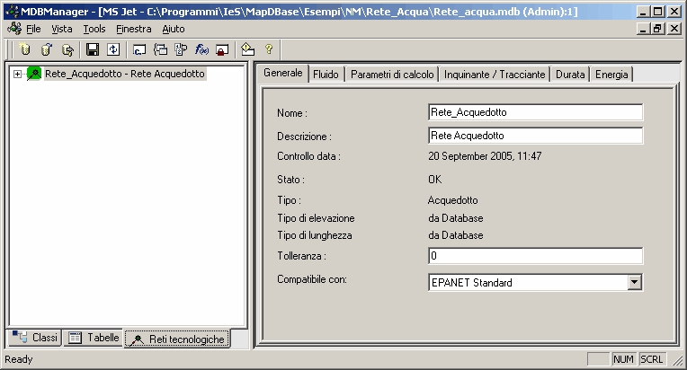Screen dimensions: 687x370
Task: Open the Inquinante / Tracciante tab
Action: (495, 75)
